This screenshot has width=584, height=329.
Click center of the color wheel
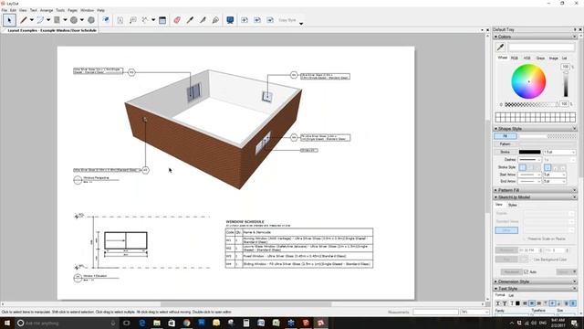pos(528,81)
